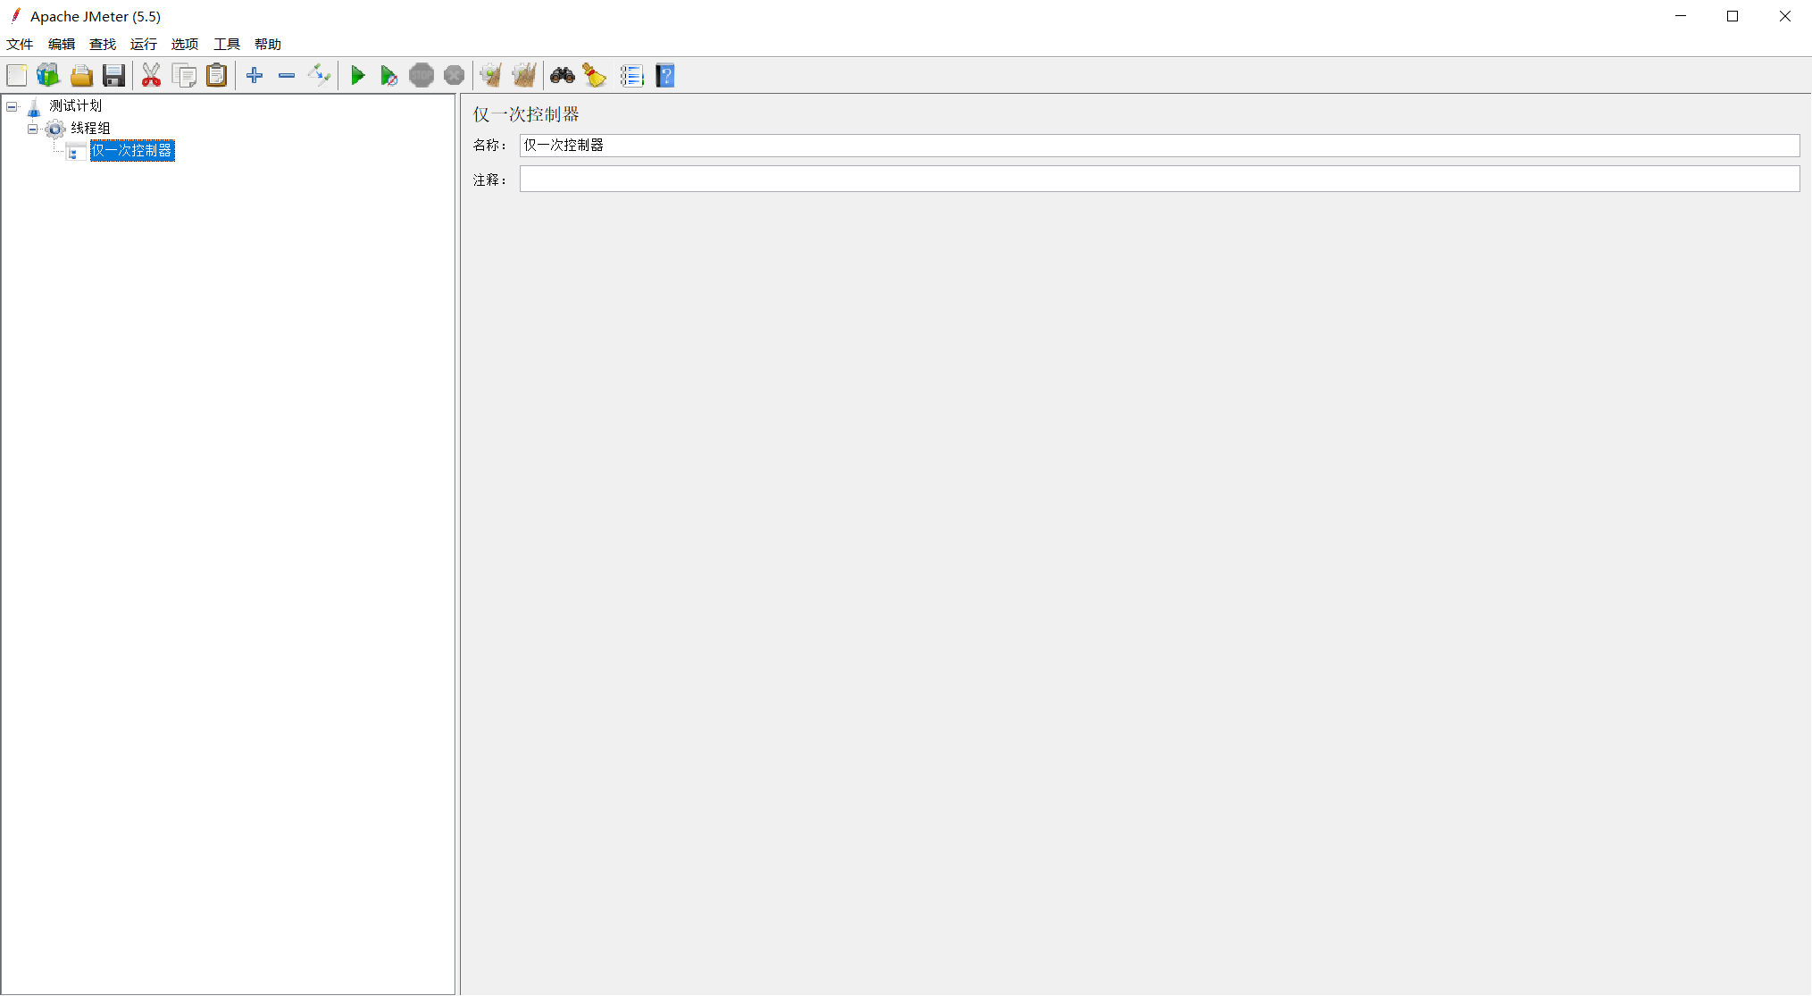1812x996 pixels.
Task: Open Help with the question mark icon
Action: click(665, 76)
